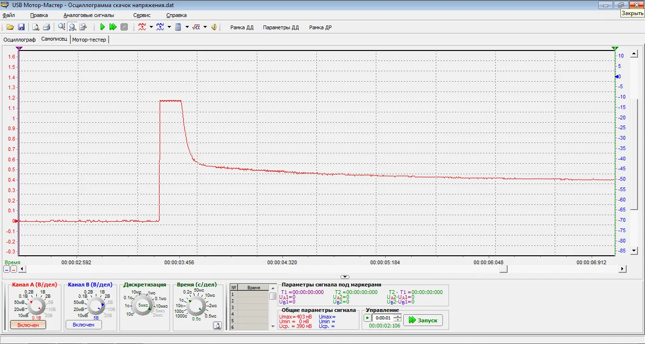Click the red channel A zero-level arrow
This screenshot has height=344, width=645.
pos(16,220)
